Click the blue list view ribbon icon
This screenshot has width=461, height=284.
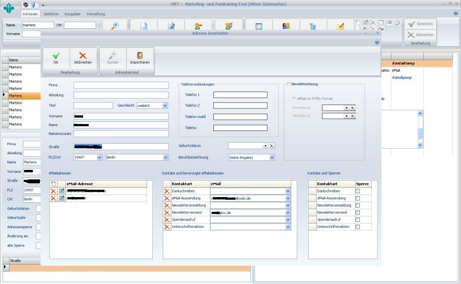tap(259, 26)
